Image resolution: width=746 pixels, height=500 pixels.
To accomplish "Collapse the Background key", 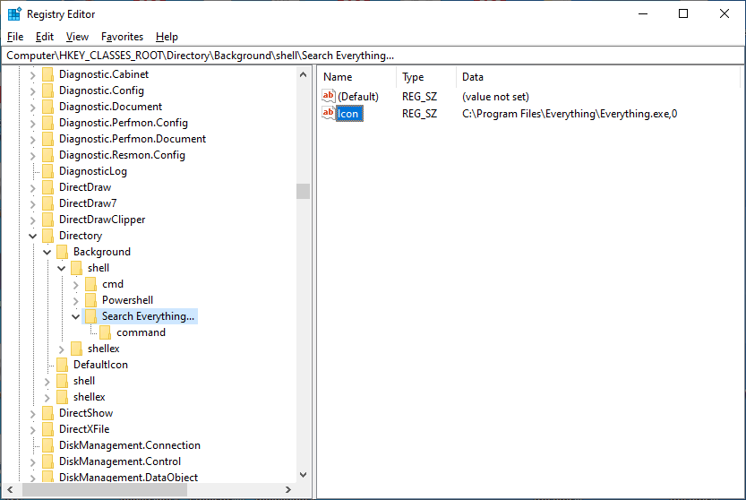I will click(47, 252).
